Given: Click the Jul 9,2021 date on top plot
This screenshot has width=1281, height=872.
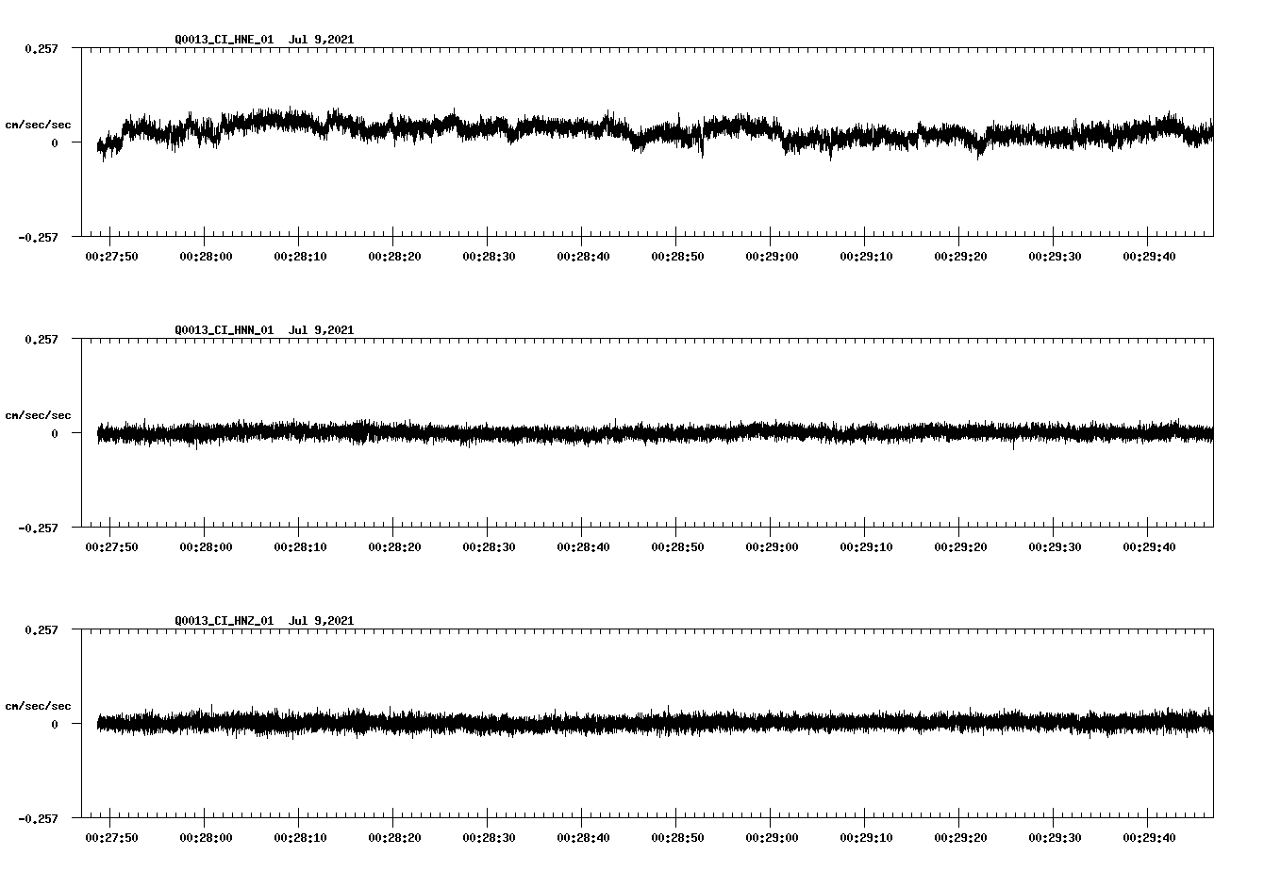Looking at the screenshot, I should tap(322, 39).
